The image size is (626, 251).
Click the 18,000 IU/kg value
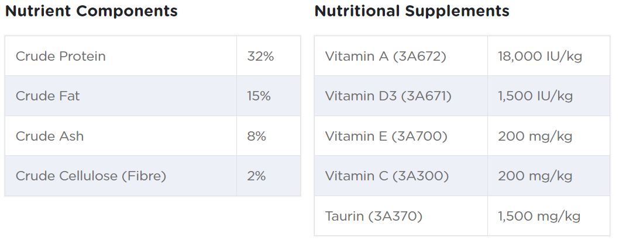(540, 56)
